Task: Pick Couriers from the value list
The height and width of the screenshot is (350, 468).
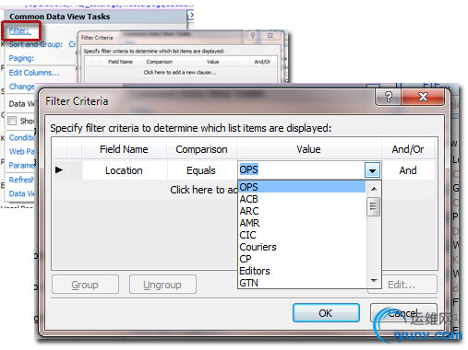Action: [x=302, y=247]
